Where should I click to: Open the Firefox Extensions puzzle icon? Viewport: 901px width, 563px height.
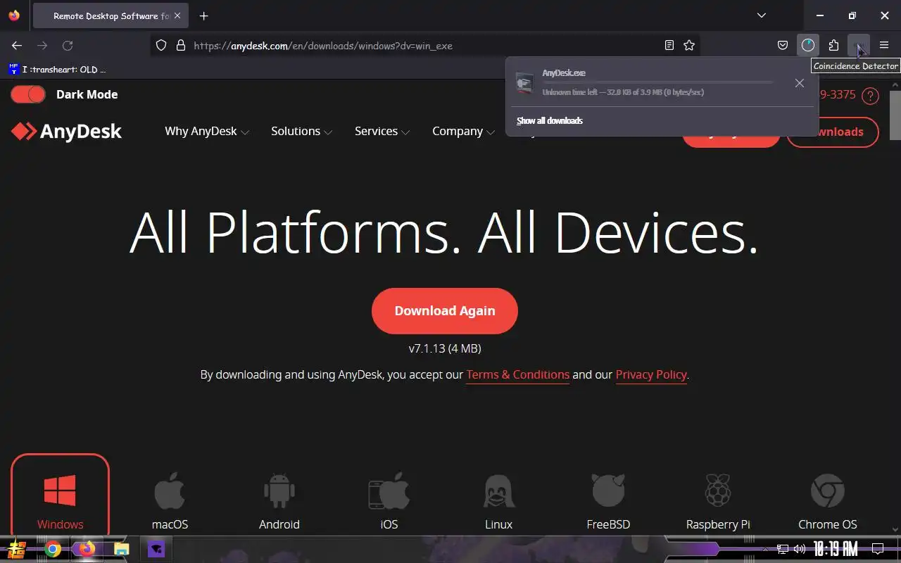tap(833, 45)
